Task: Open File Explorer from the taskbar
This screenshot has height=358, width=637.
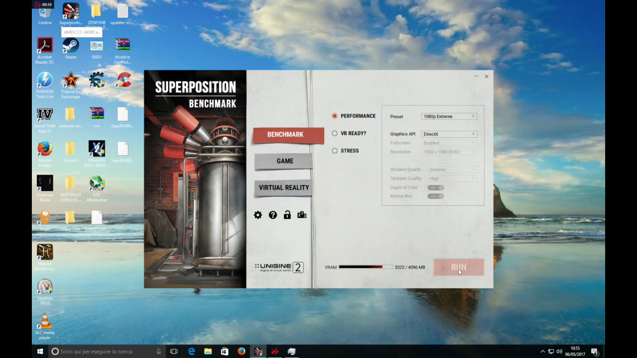Action: pyautogui.click(x=208, y=351)
